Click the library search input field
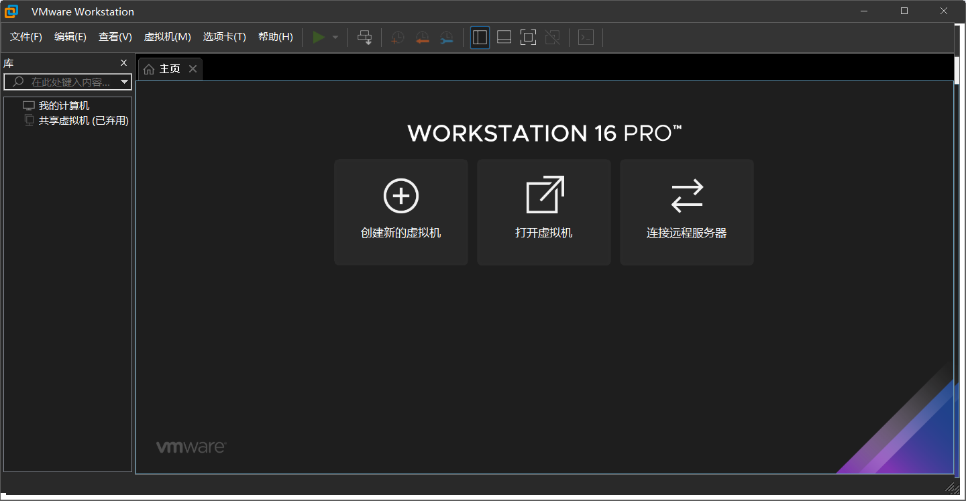Viewport: 966px width, 501px height. [x=68, y=82]
